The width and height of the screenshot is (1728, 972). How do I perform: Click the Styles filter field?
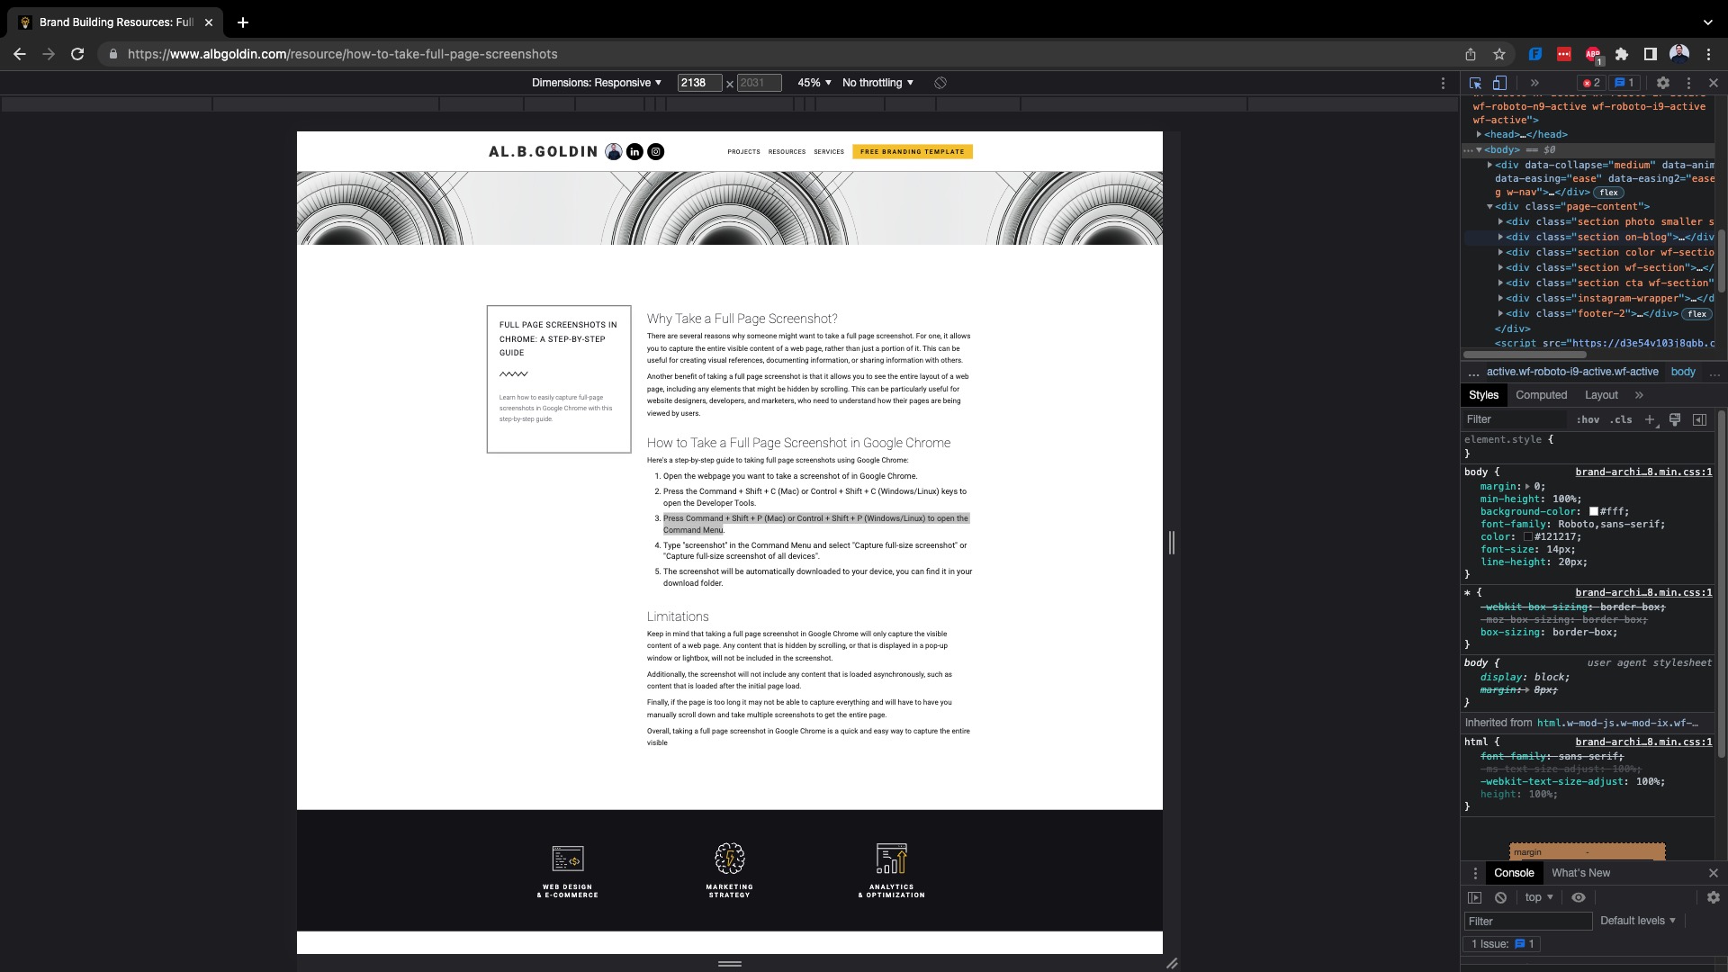[x=1515, y=419]
